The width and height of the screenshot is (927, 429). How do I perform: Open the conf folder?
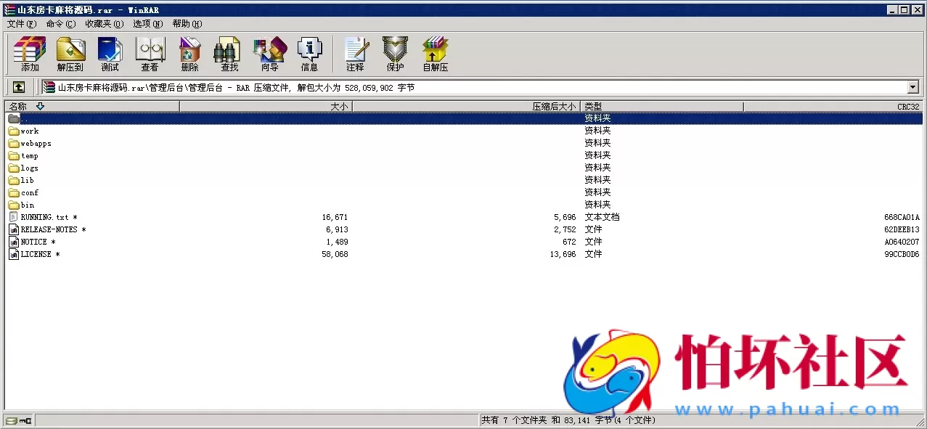28,192
